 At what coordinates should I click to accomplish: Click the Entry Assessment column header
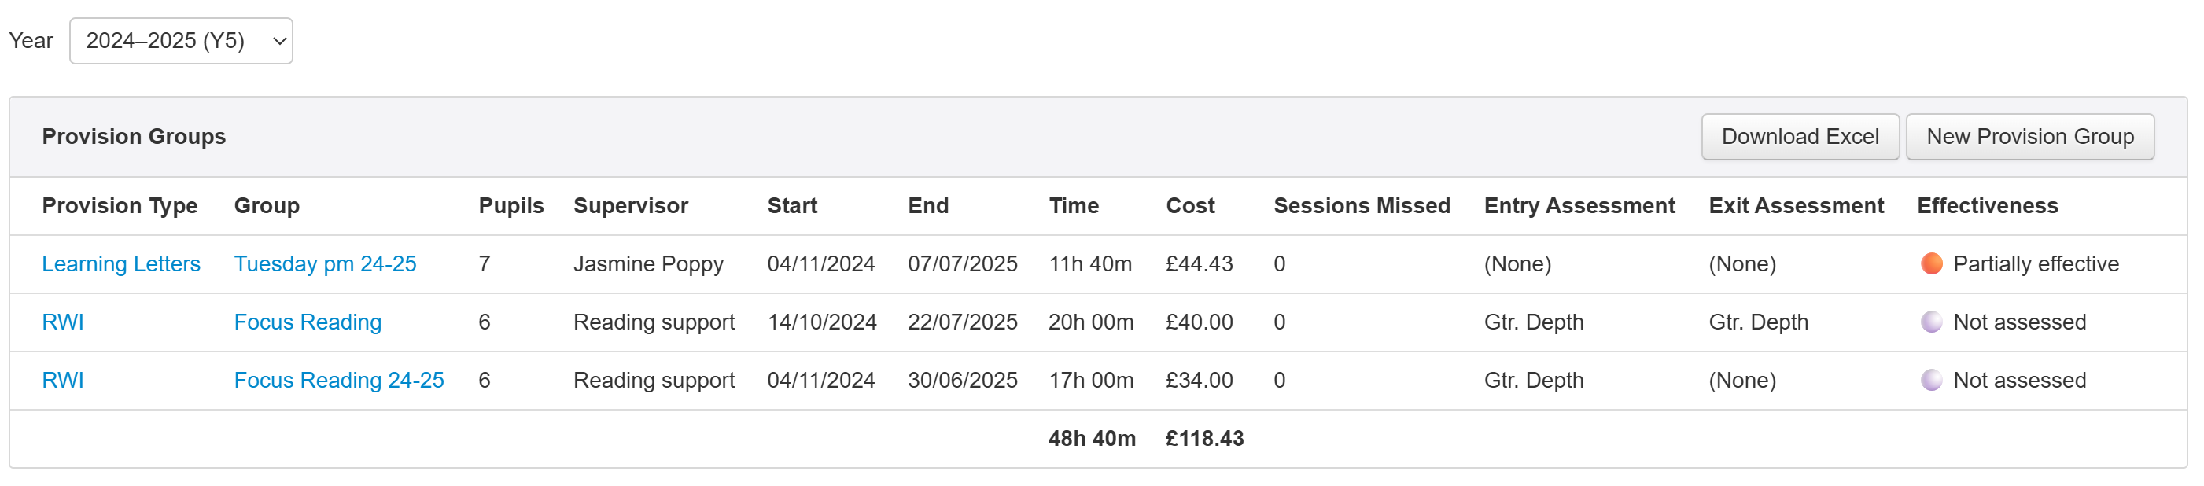[1579, 205]
